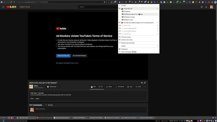Viewport: 217px width, 122px height.
Task: Toggle the Image Max URL script switch
Action: click(x=120, y=8)
